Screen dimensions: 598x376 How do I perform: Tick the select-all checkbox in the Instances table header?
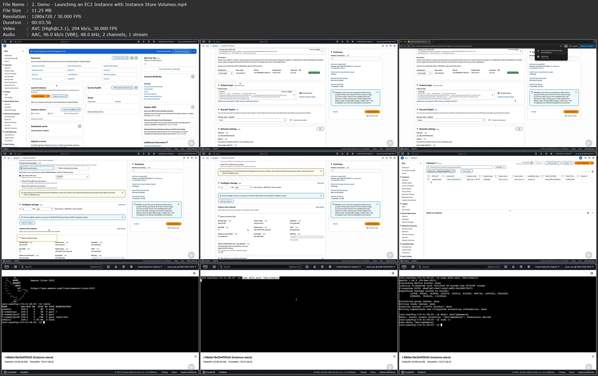coord(428,176)
